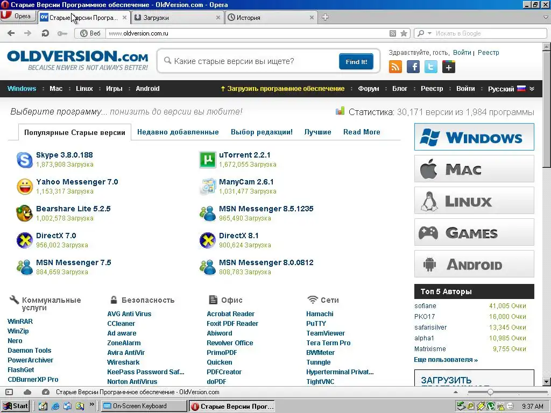Open the Русский language dropdown

511,89
